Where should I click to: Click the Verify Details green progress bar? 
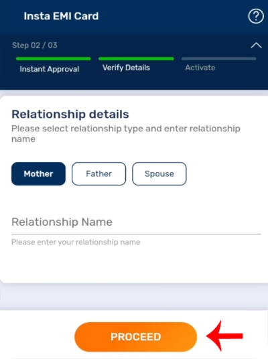click(x=136, y=59)
